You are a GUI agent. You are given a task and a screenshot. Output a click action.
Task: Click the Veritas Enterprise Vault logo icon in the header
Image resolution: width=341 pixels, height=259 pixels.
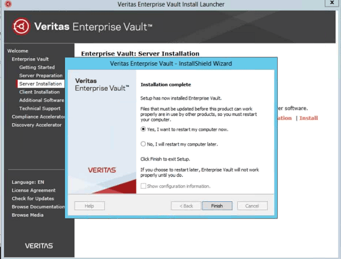point(21,27)
